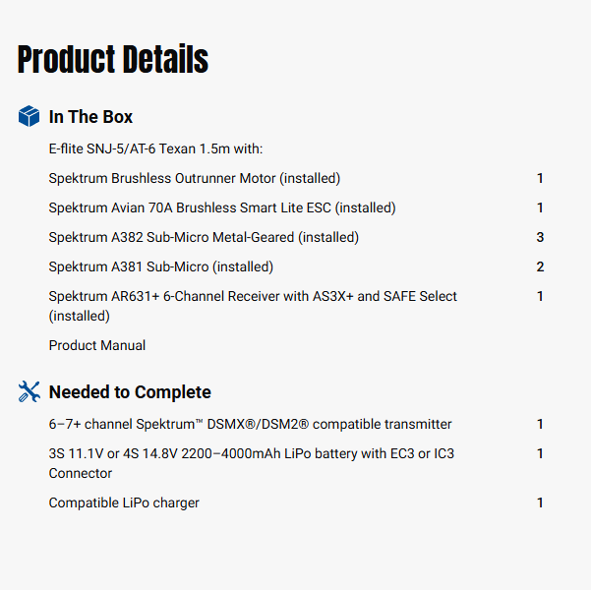Click quantity 3 for A382 servos
591x590 pixels.
(x=540, y=237)
